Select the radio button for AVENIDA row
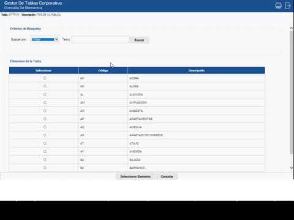The image size is (294, 220). pyautogui.click(x=45, y=152)
